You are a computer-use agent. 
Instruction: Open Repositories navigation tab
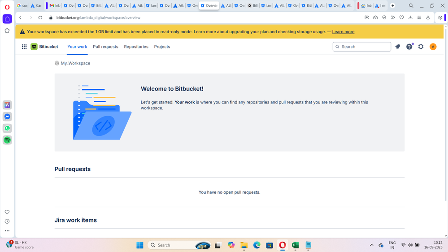coord(136,47)
